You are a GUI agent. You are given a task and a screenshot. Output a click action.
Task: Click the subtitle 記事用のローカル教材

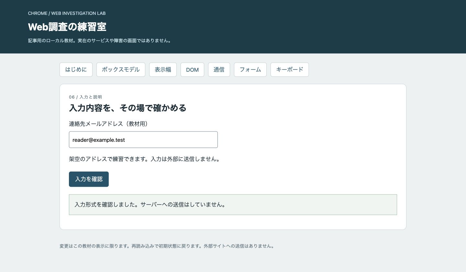100,41
